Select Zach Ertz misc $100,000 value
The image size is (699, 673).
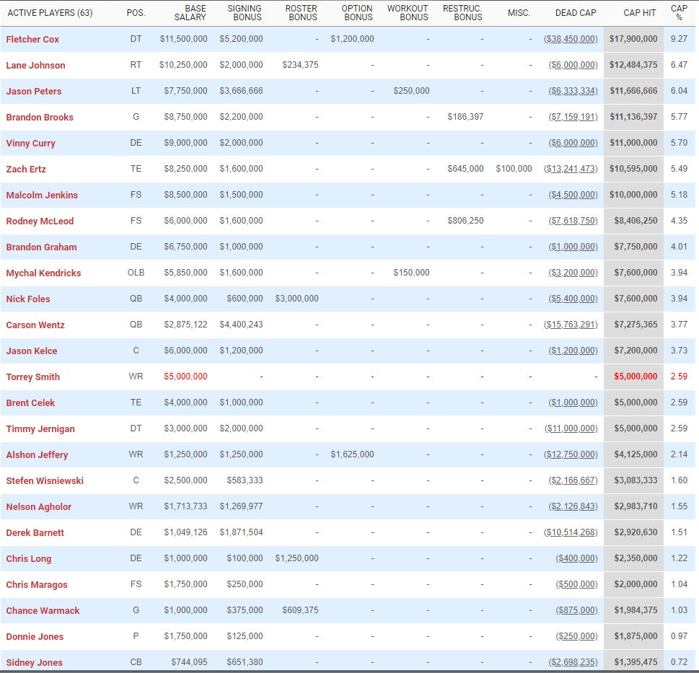point(514,169)
